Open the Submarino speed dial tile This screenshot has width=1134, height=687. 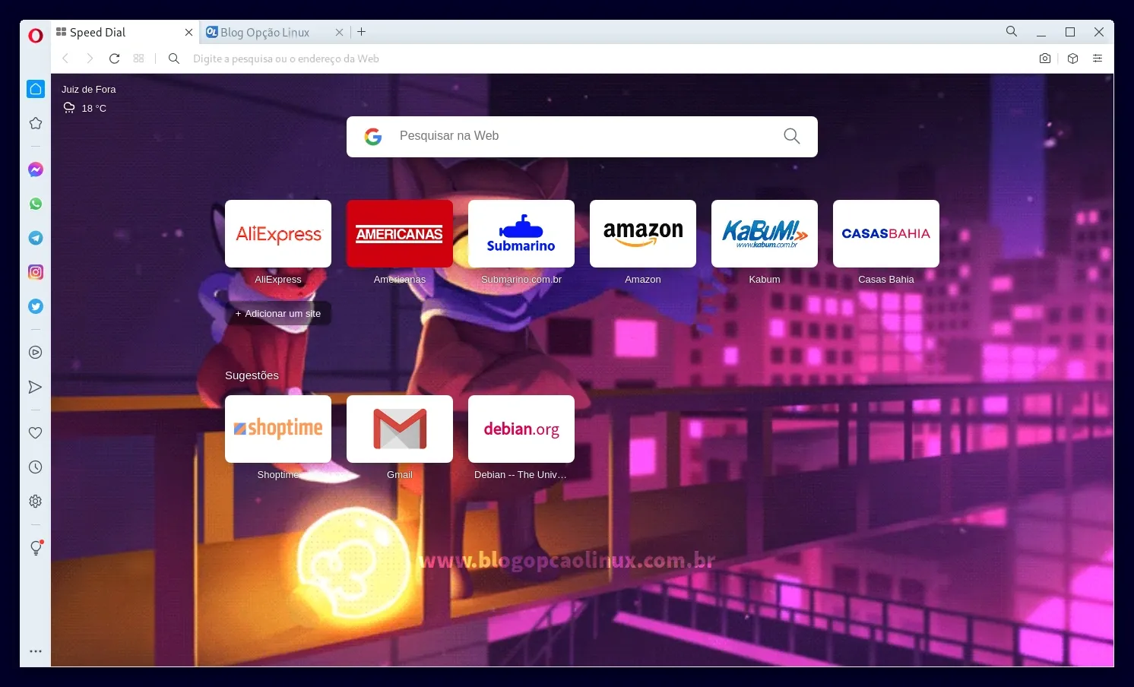point(521,234)
